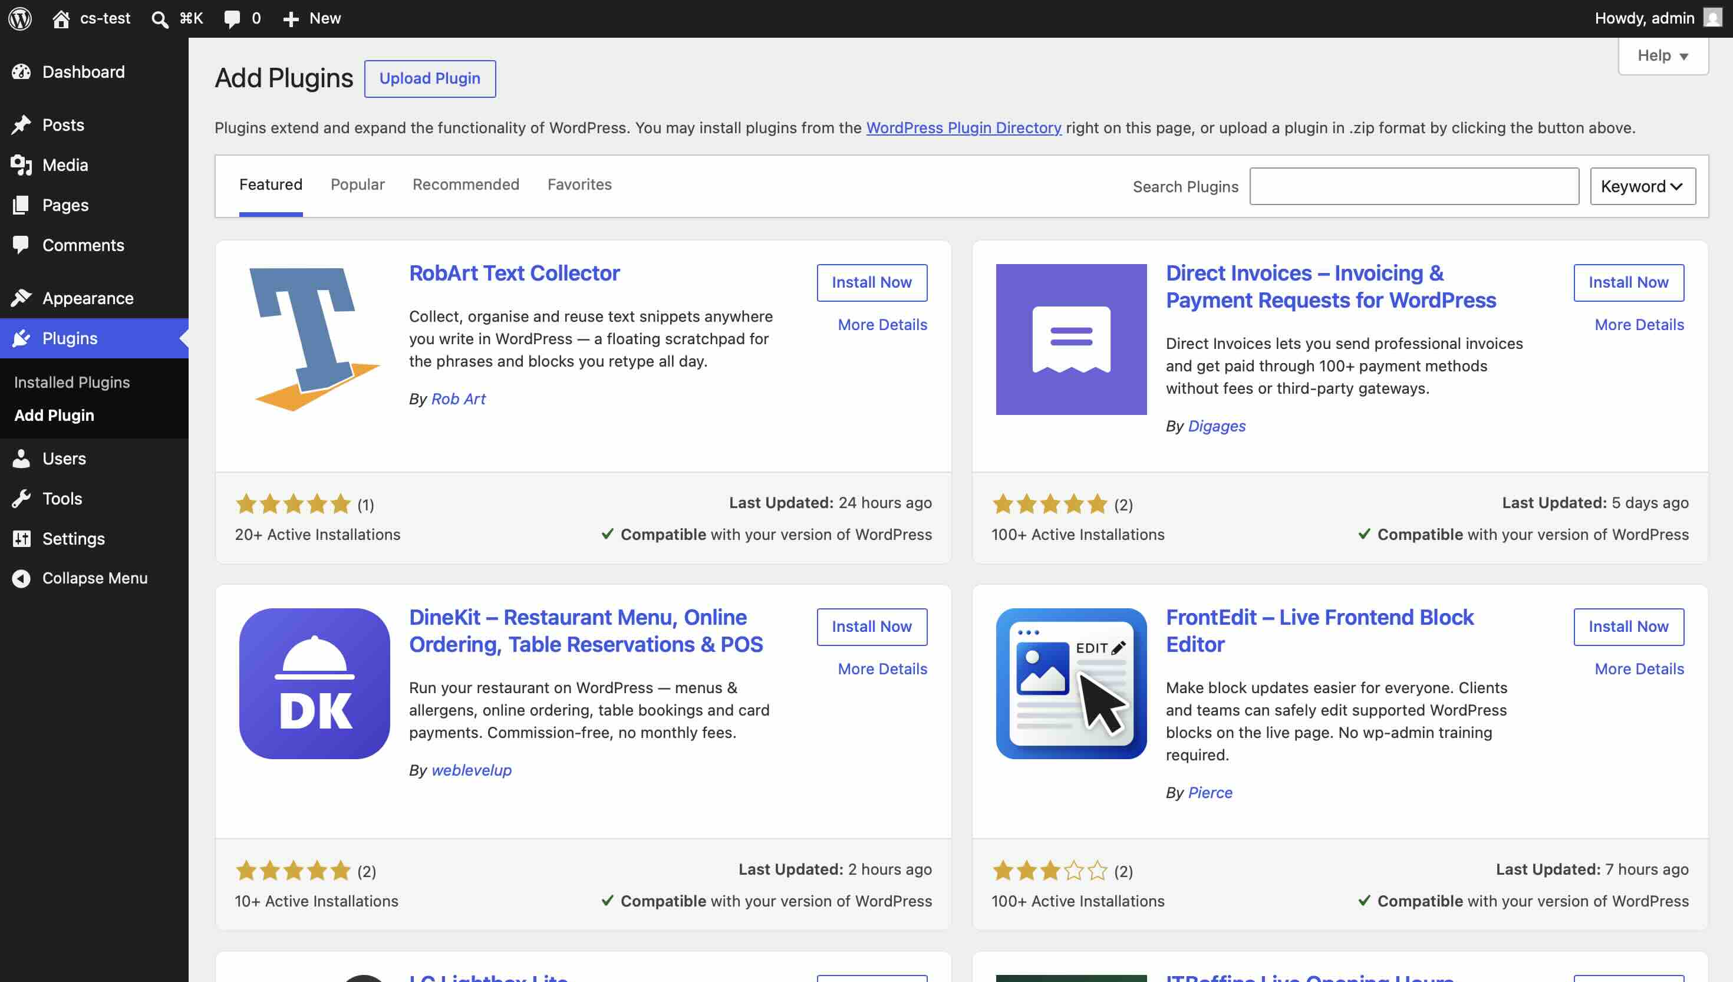Click Media icon in sidebar
The width and height of the screenshot is (1733, 982).
coord(22,164)
